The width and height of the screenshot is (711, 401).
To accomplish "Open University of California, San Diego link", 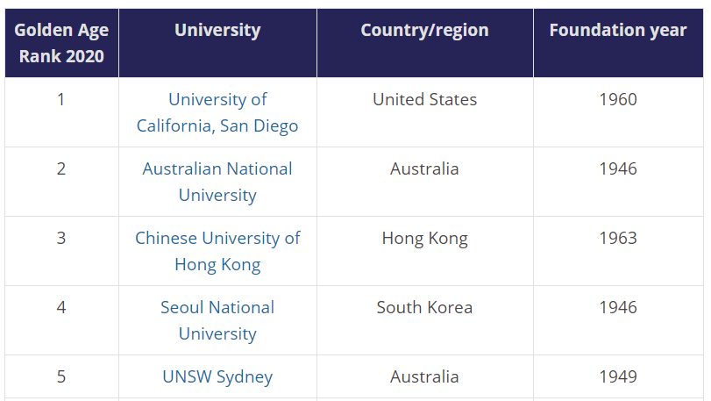I will coord(217,112).
